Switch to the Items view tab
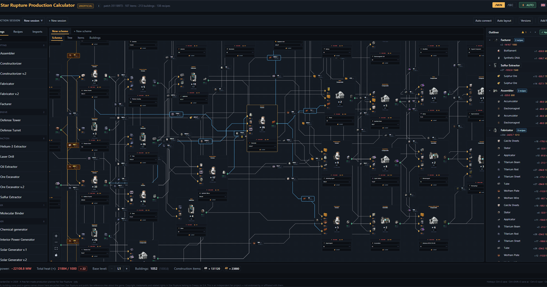 tap(81, 38)
